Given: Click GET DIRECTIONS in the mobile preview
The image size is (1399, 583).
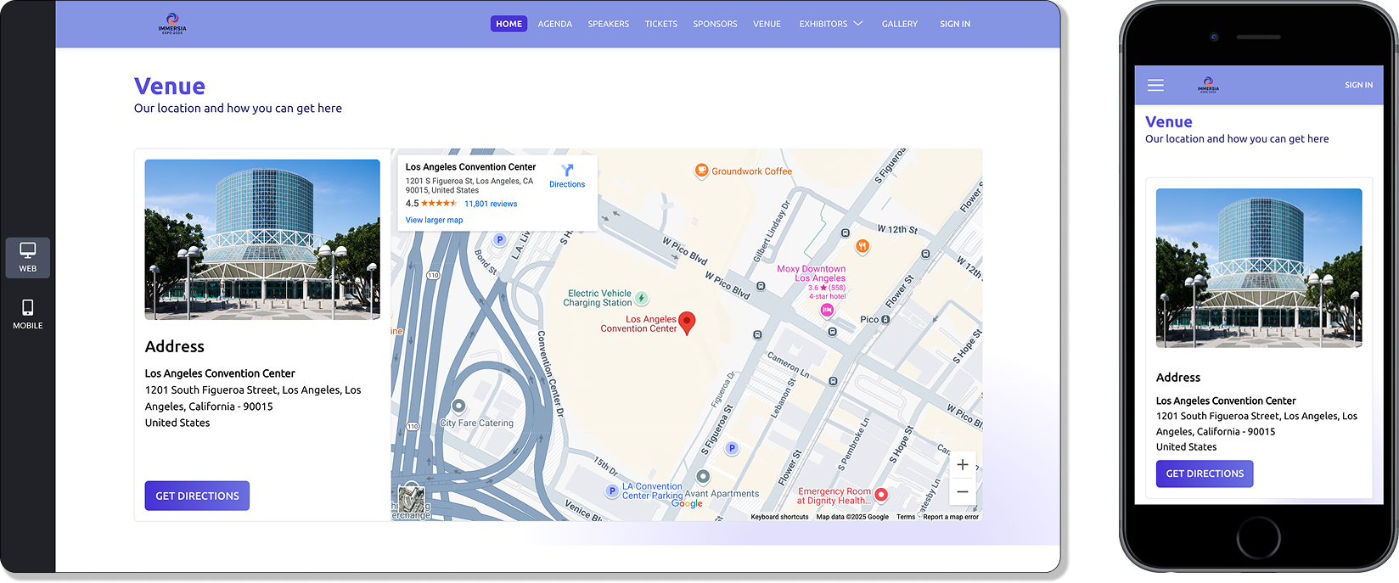Looking at the screenshot, I should tap(1205, 474).
